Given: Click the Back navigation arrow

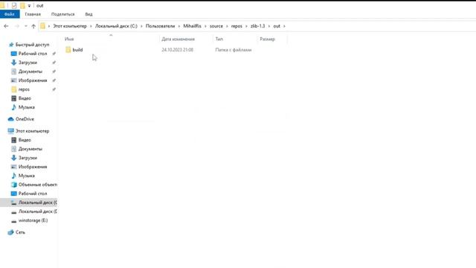Looking at the screenshot, I should pyautogui.click(x=6, y=26).
